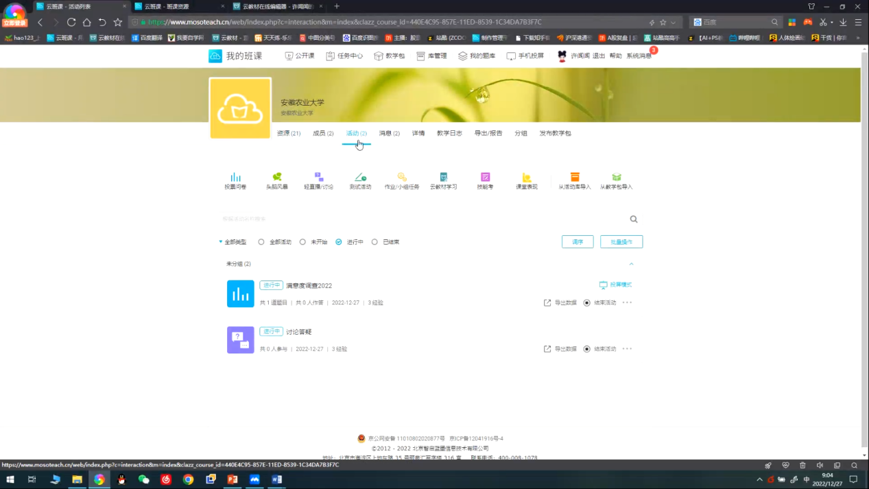
Task: Open the 技能考 icon
Action: [x=485, y=180]
